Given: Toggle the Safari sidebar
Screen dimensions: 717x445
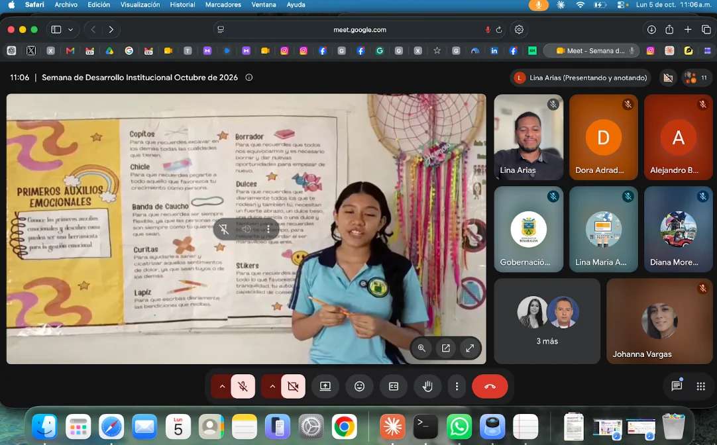Looking at the screenshot, I should (56, 30).
